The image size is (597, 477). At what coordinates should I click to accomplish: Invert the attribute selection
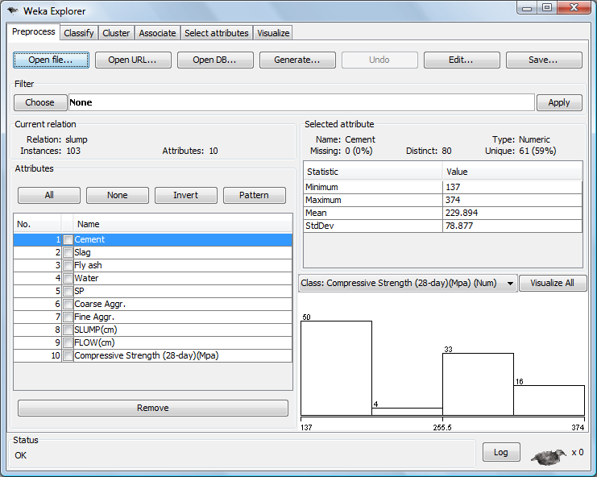pos(186,195)
